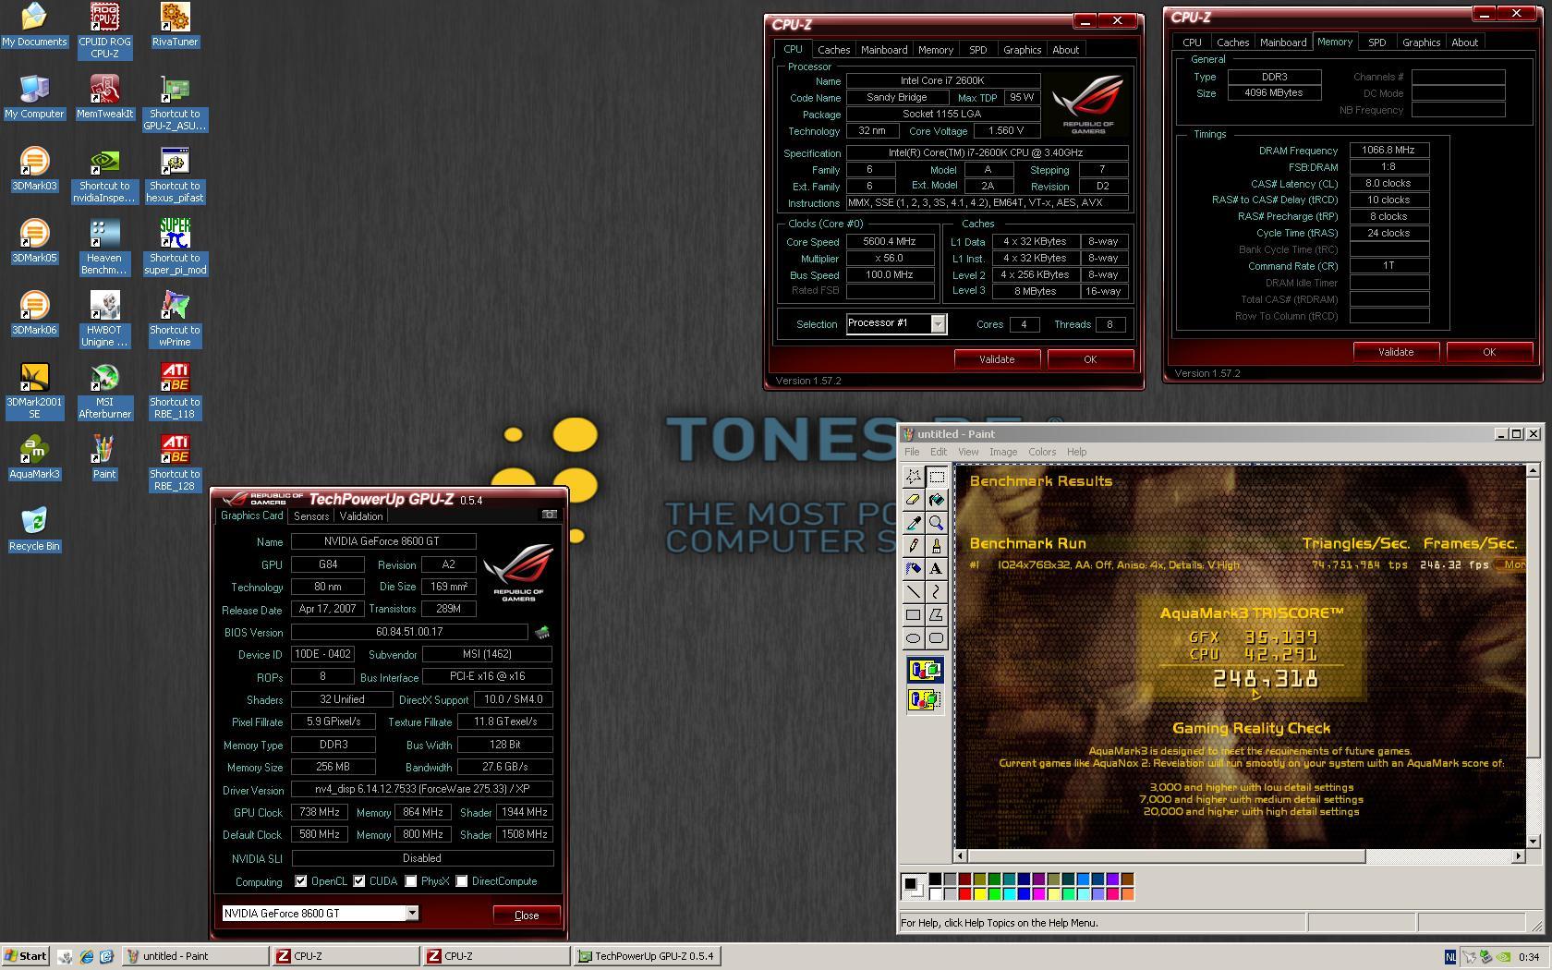The height and width of the screenshot is (970, 1552).
Task: Open the Image menu in Paint
Action: pyautogui.click(x=1003, y=452)
